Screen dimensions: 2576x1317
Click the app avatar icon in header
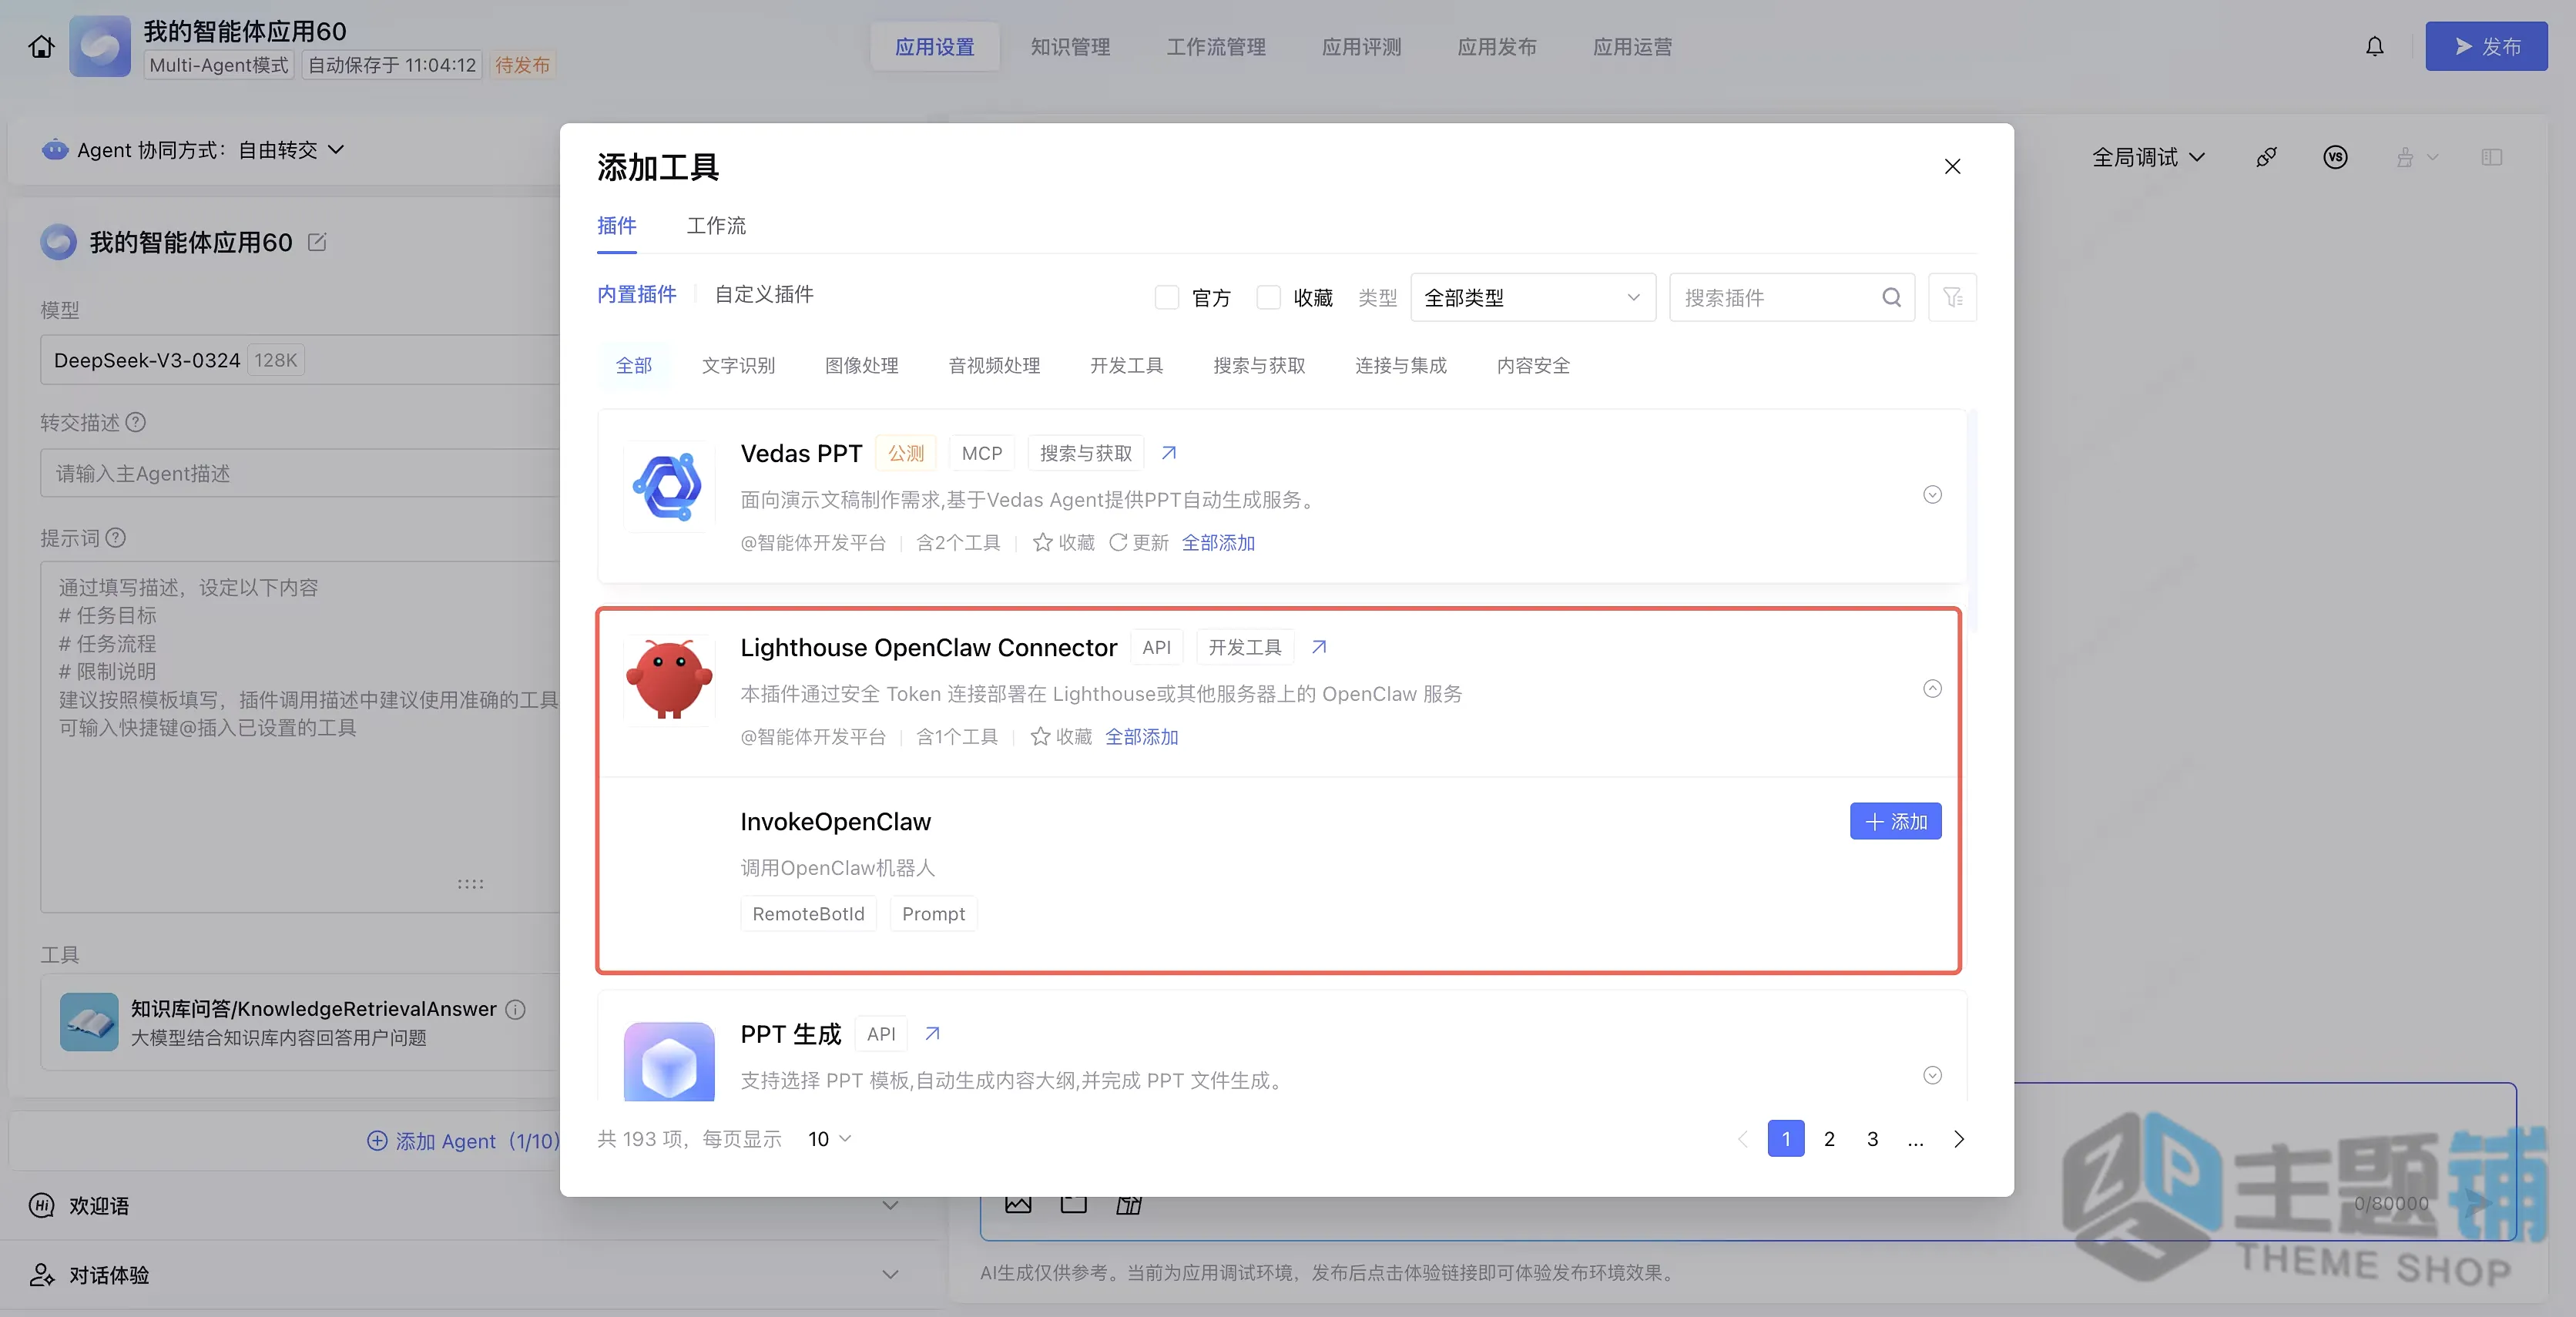click(x=100, y=46)
